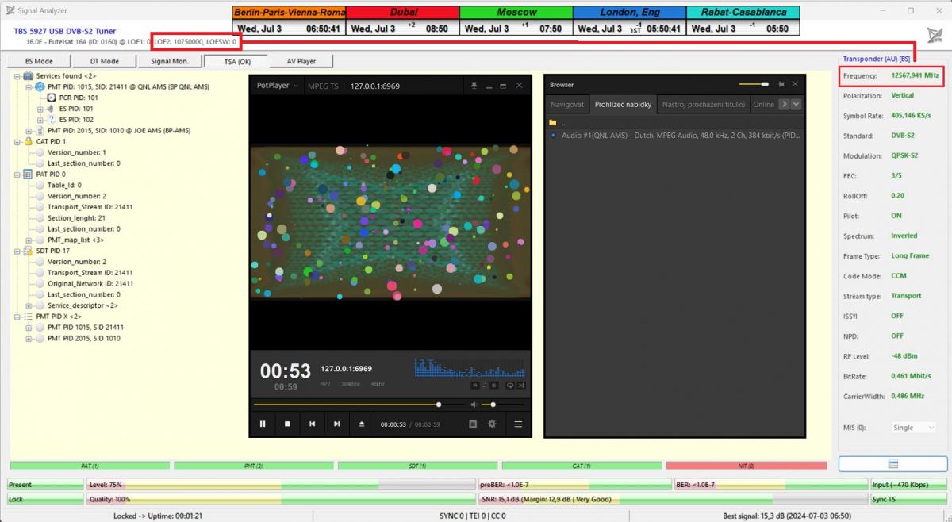Click the eject/open file icon in PotPlayer

[362, 424]
